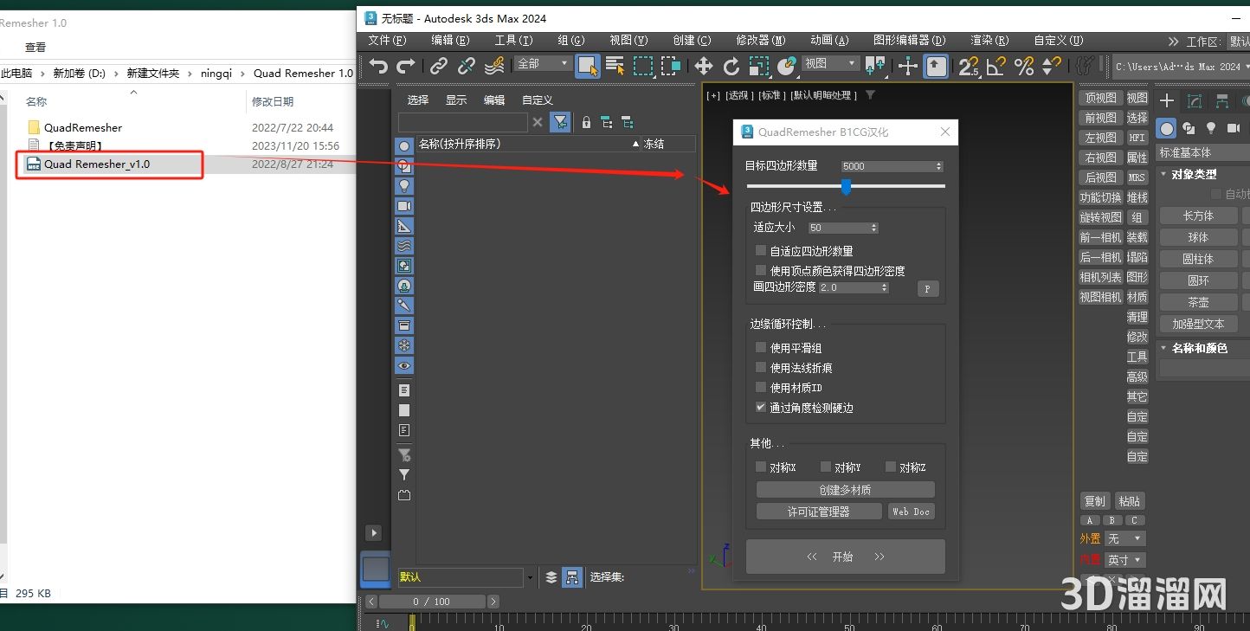Viewport: 1250px width, 631px height.
Task: Toggle the Snaps Toggle icon
Action: 970,66
